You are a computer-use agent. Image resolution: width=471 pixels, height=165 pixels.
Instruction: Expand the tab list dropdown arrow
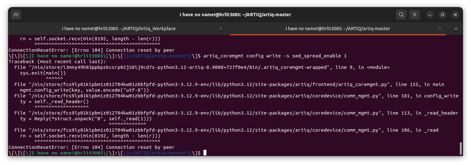[x=456, y=29]
